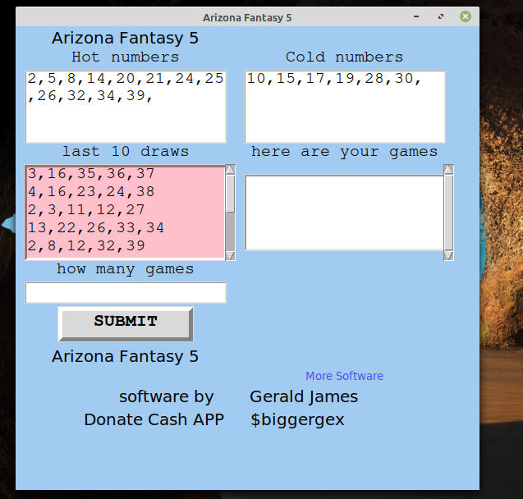Click the last draws scrollbar down arrow

[x=230, y=256]
